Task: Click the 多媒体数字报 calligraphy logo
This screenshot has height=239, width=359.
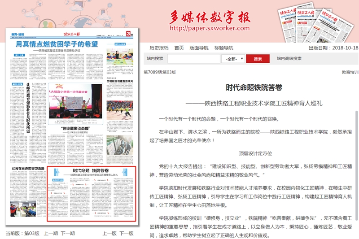Action: pos(209,16)
